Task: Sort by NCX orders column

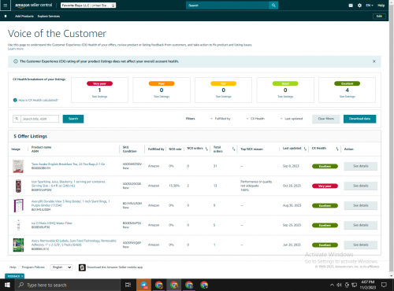Action: pyautogui.click(x=206, y=149)
